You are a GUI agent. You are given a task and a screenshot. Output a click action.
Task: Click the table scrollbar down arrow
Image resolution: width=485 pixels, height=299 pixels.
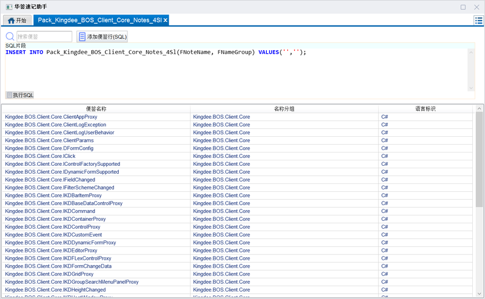click(x=479, y=294)
